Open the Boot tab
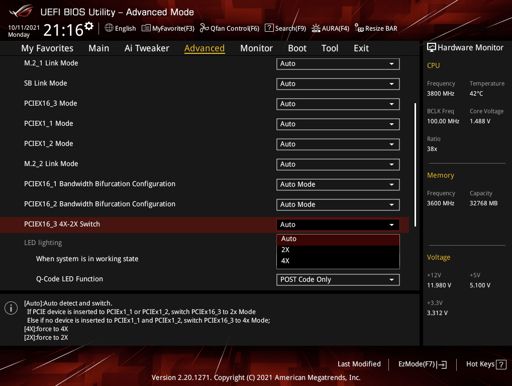This screenshot has height=386, width=512. tap(297, 48)
